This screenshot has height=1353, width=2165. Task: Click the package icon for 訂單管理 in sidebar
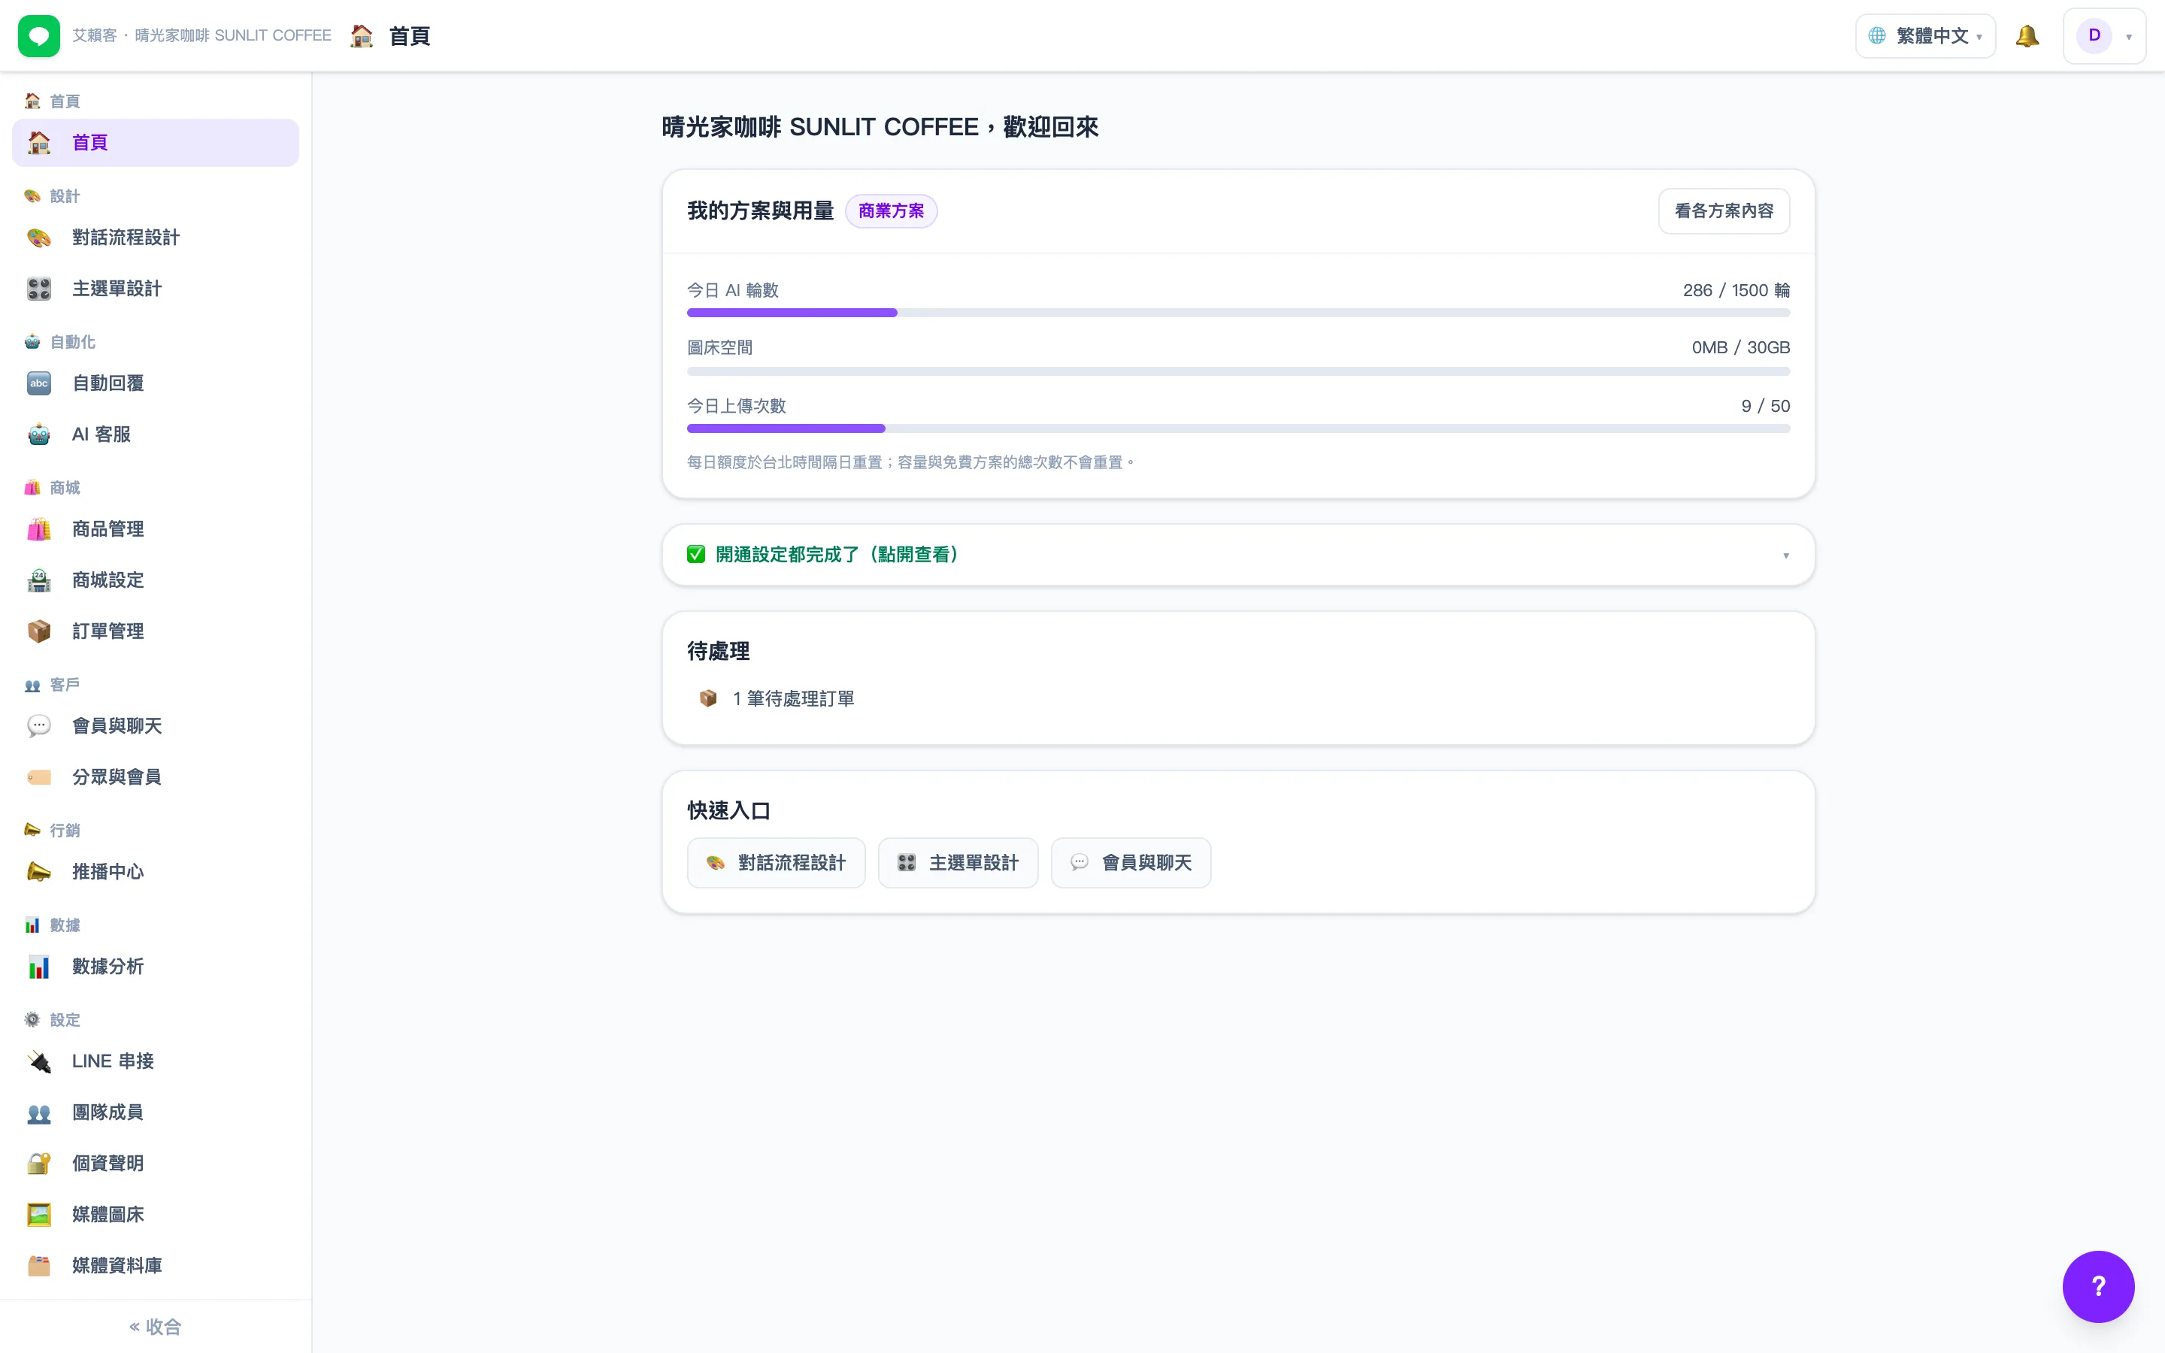pos(38,631)
